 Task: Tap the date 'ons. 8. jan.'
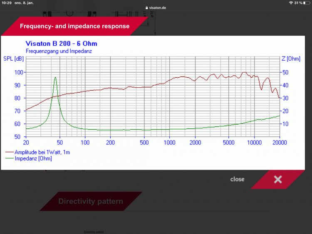click(24, 3)
